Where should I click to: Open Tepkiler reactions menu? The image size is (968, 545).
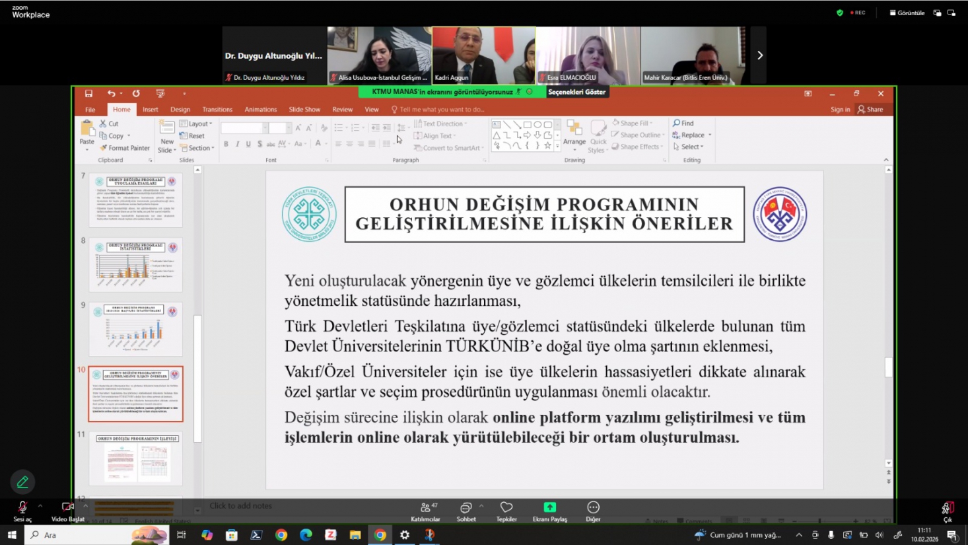(506, 511)
